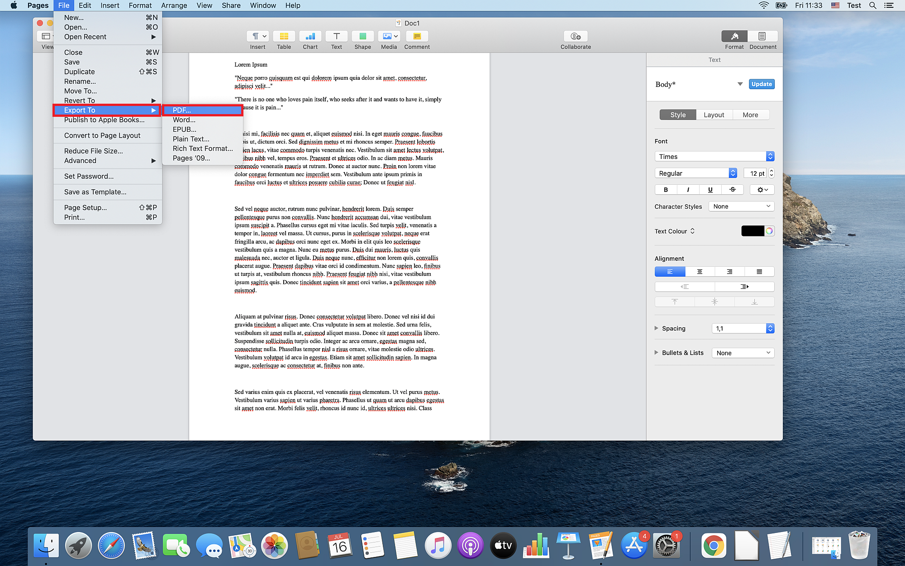905x566 pixels.
Task: Click the Chart toolbar icon
Action: pyautogui.click(x=310, y=37)
